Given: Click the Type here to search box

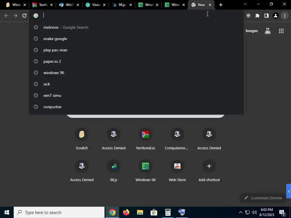Looking at the screenshot, I should (x=59, y=212).
